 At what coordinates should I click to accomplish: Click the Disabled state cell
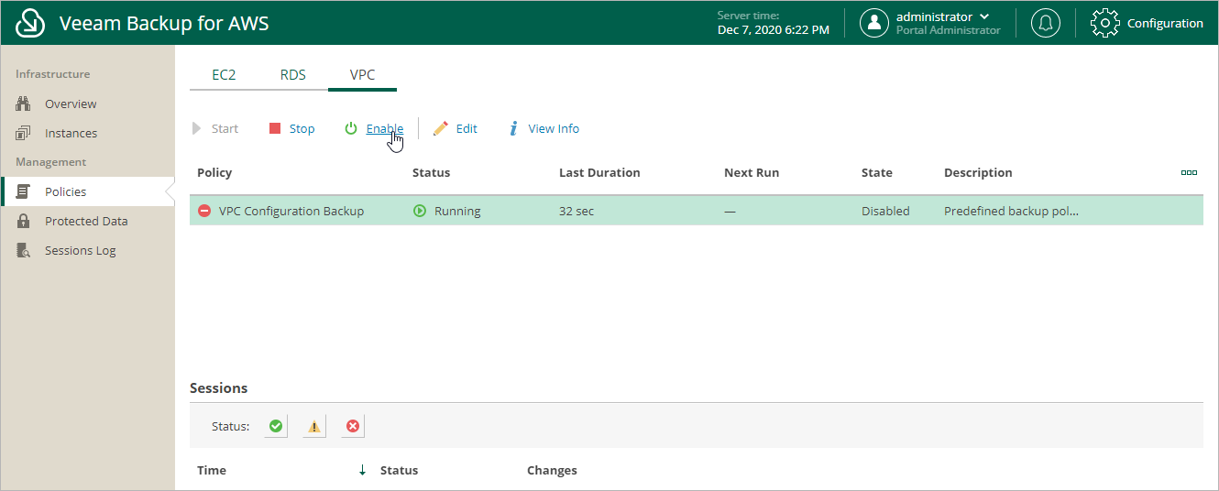[885, 211]
